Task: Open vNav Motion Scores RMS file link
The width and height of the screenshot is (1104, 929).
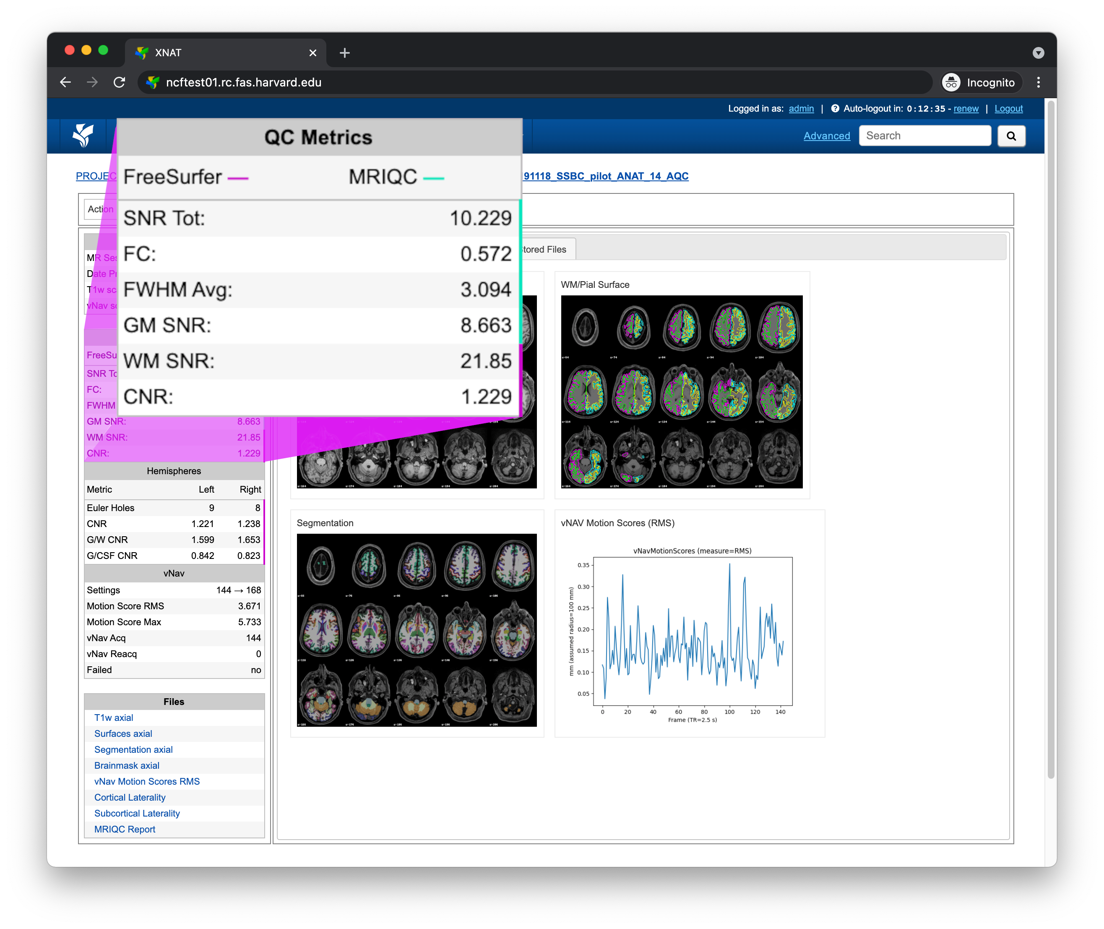Action: (147, 781)
